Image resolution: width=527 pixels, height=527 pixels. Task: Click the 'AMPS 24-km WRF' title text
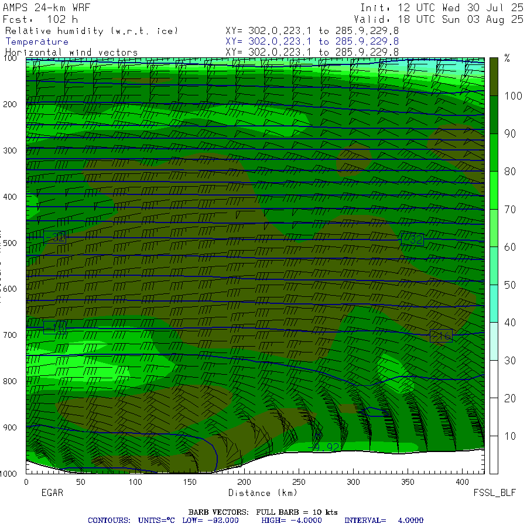coord(46,8)
